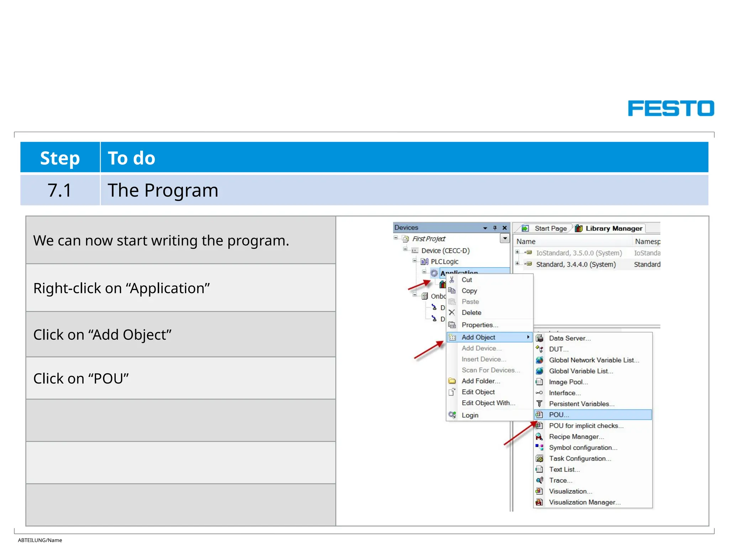Click the Image Pool icon

539,382
